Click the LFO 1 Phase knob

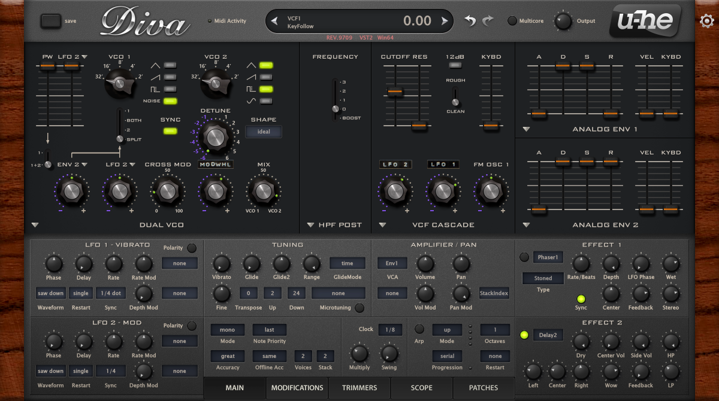pyautogui.click(x=53, y=263)
